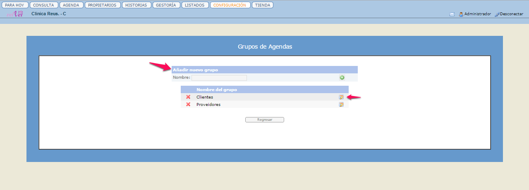Focus the Nombre text field
This screenshot has height=190, width=529.
219,77
